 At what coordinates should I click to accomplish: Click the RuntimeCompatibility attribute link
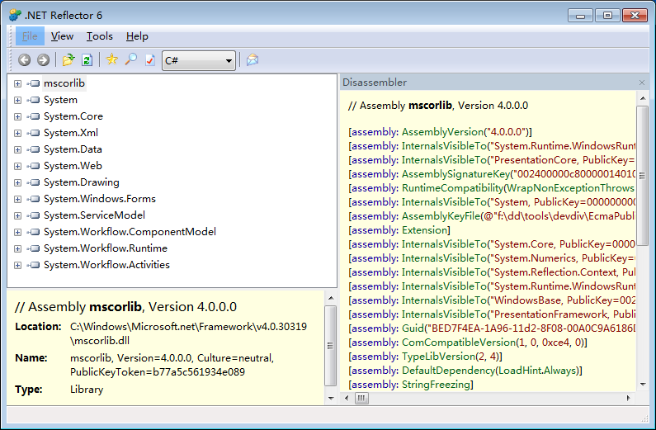tap(453, 188)
